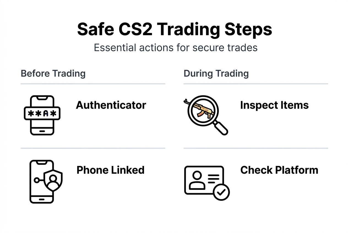348x233 pixels.
Task: Select the Check Platform label
Action: tap(279, 170)
